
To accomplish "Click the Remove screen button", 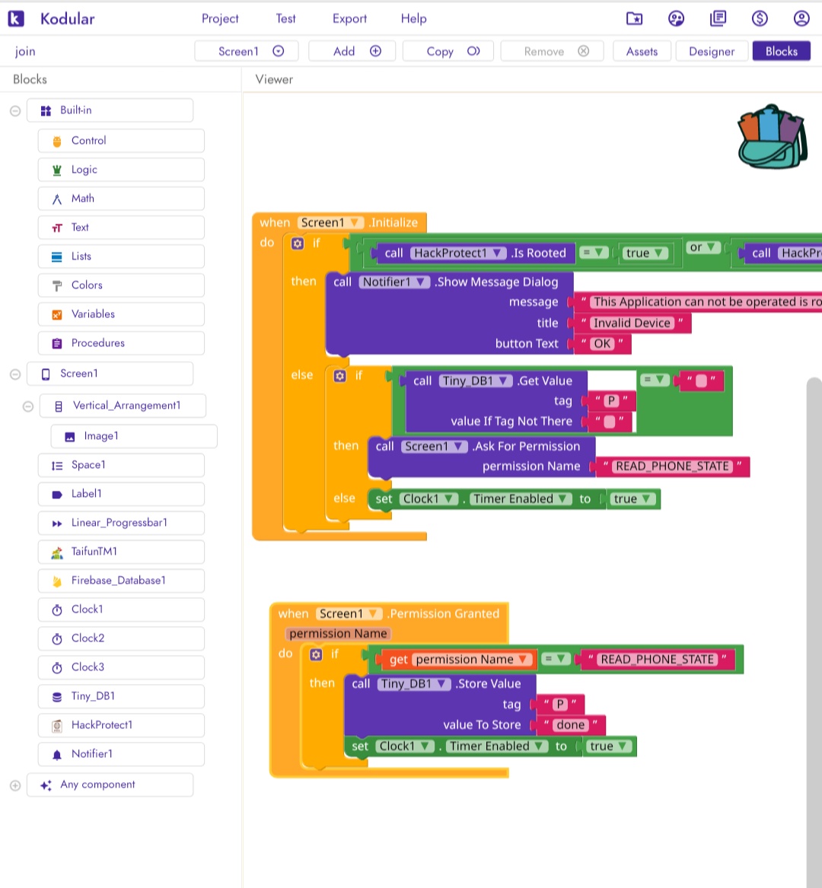I will tap(553, 51).
